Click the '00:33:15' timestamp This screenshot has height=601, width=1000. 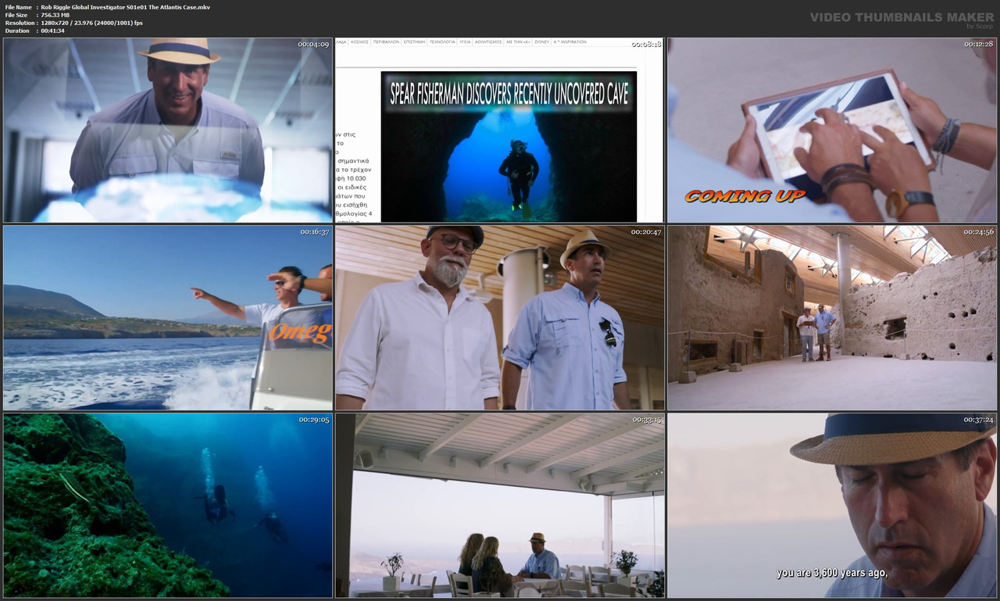646,420
